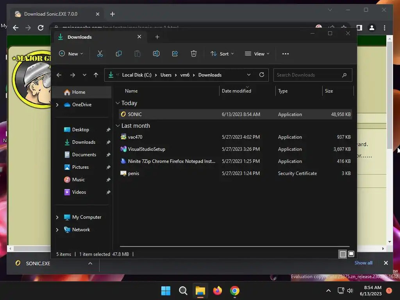
Task: Click the Rename icon in Explorer toolbar
Action: (156, 54)
